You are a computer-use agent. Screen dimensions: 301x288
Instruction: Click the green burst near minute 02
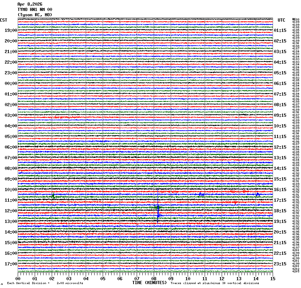click(53, 196)
